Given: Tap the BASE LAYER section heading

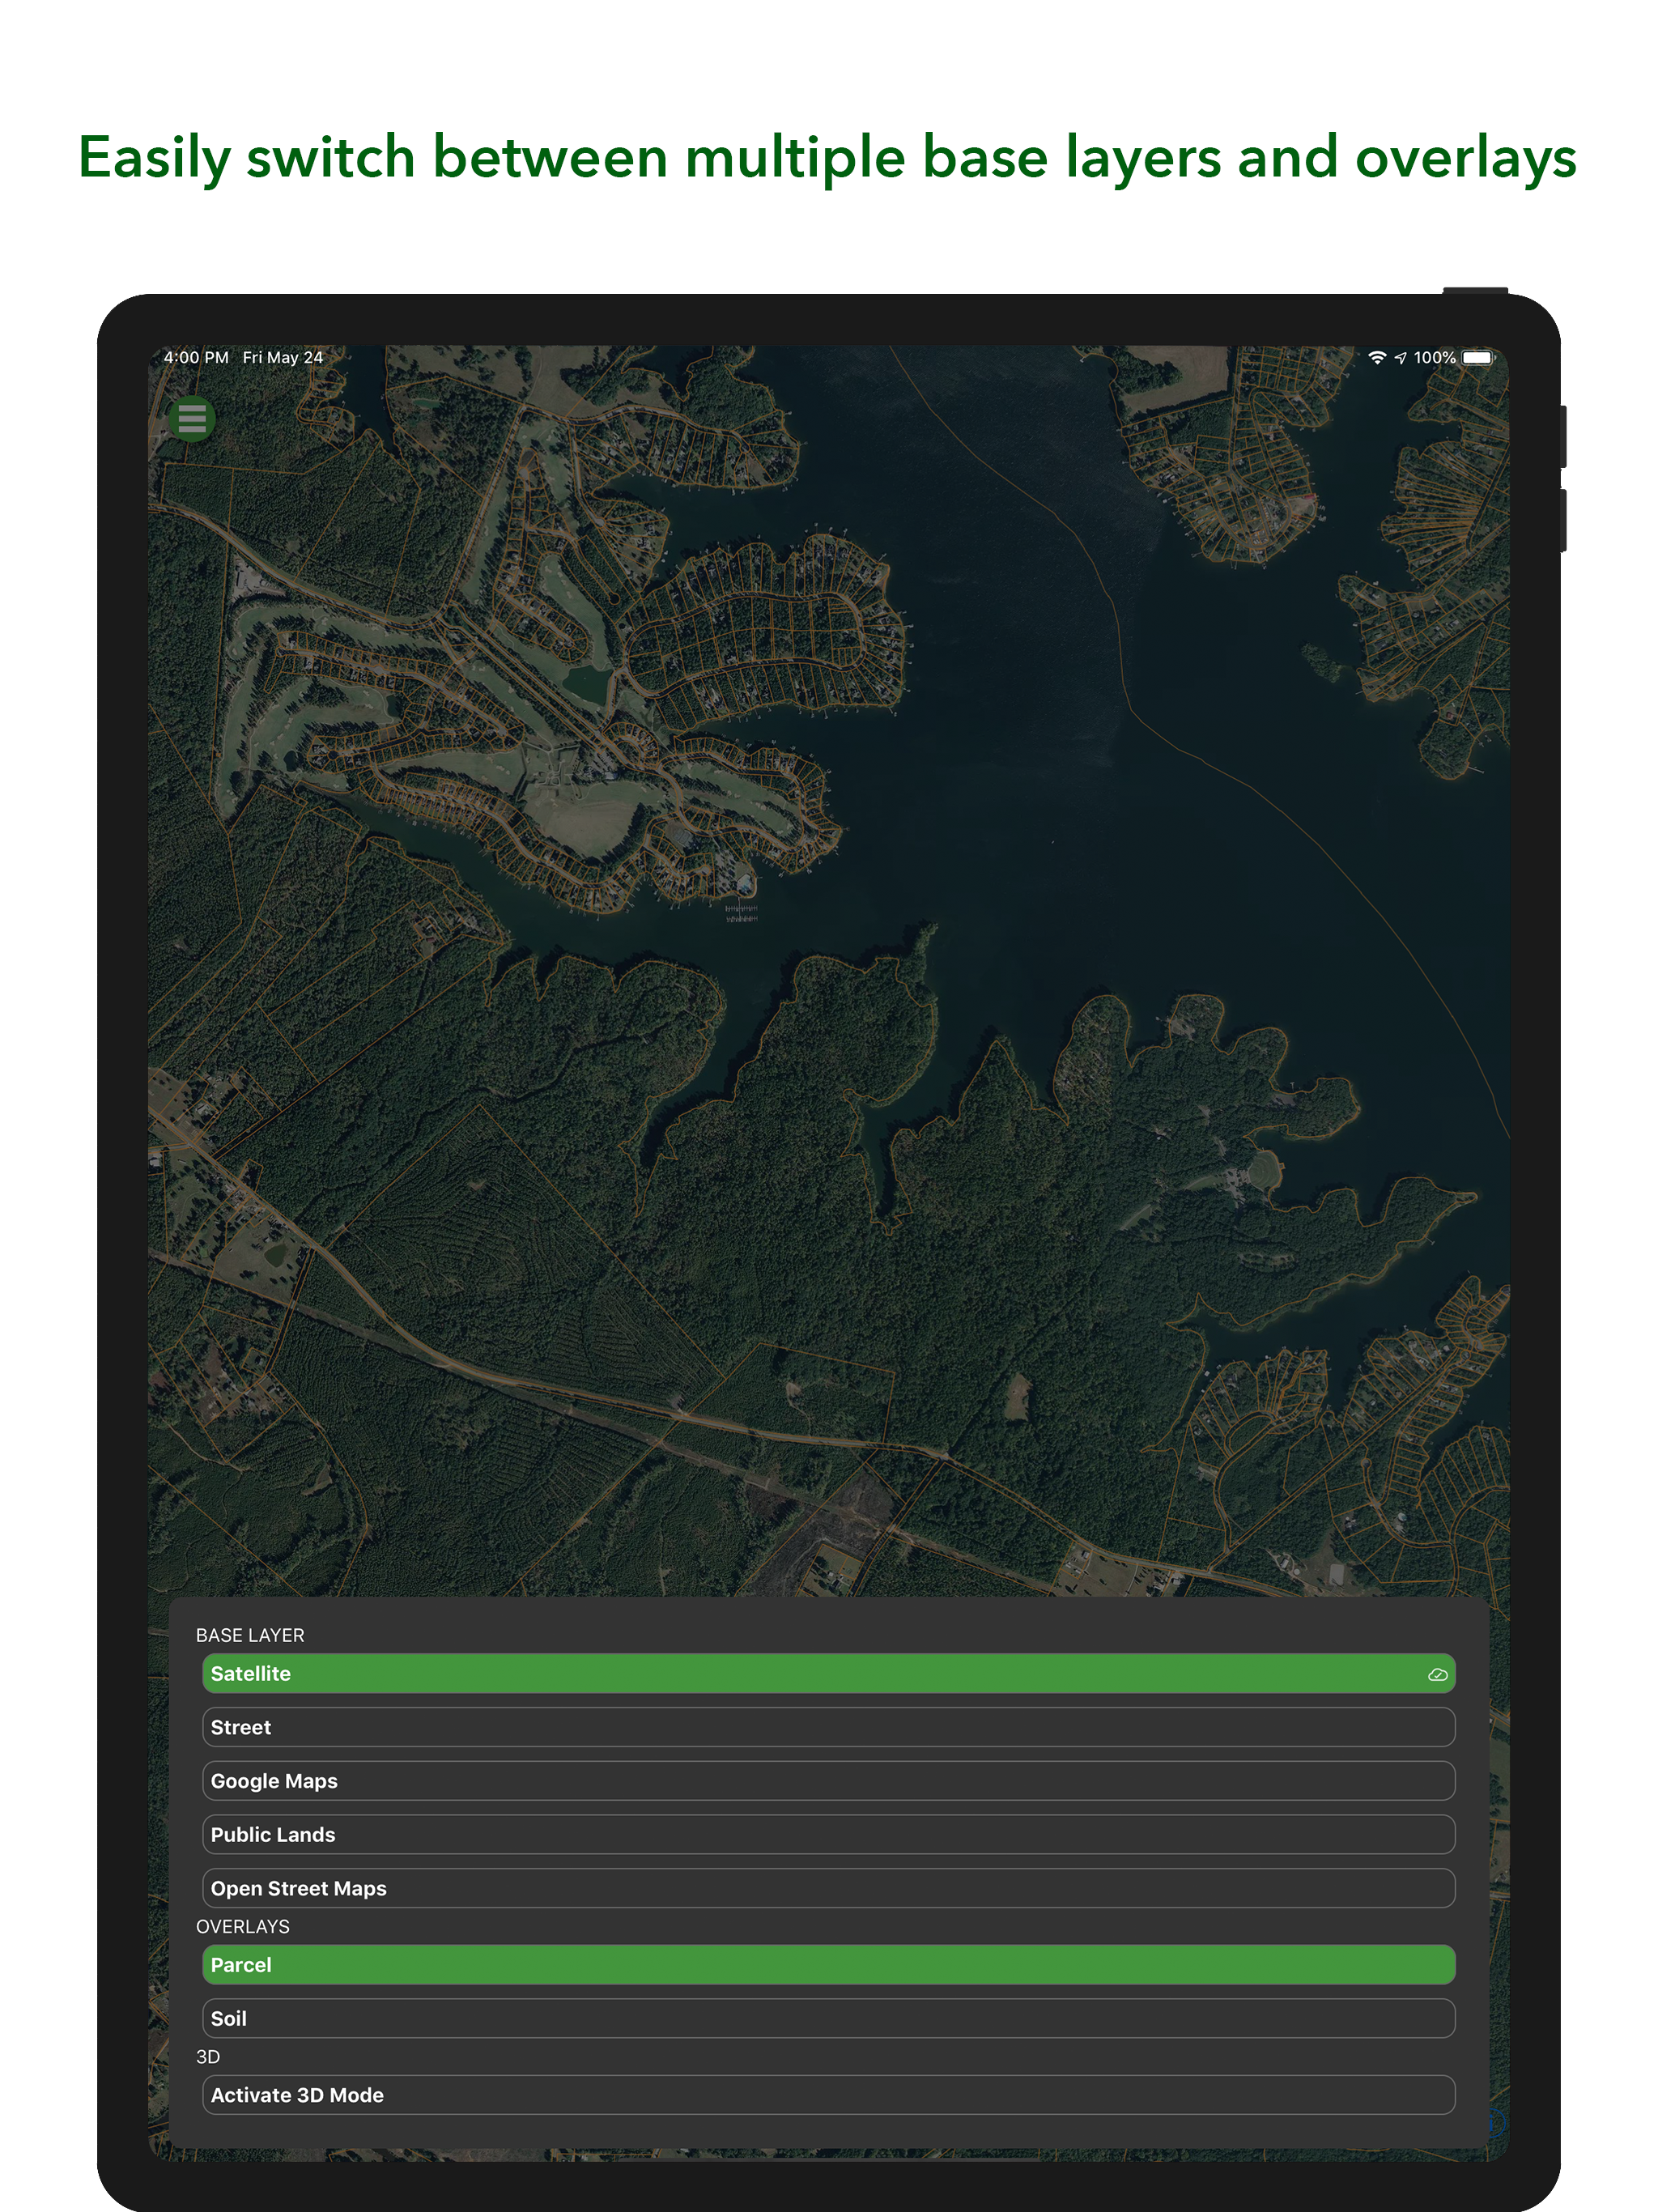Looking at the screenshot, I should (x=250, y=1635).
